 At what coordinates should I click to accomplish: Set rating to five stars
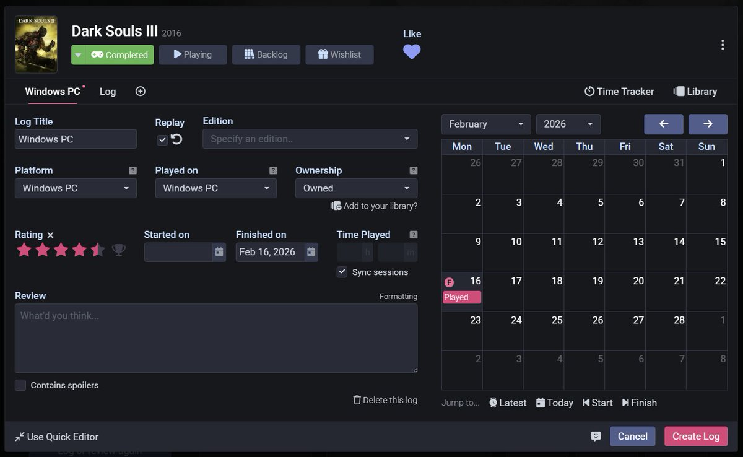coord(98,250)
